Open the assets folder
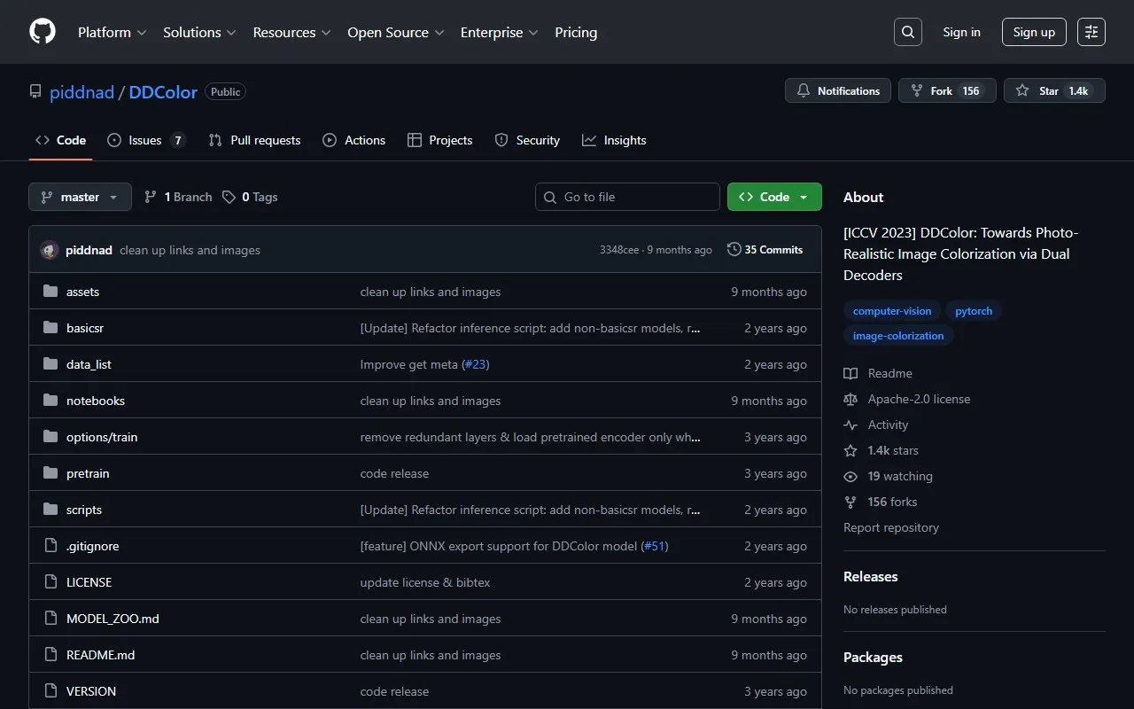This screenshot has height=709, width=1134. (x=82, y=292)
